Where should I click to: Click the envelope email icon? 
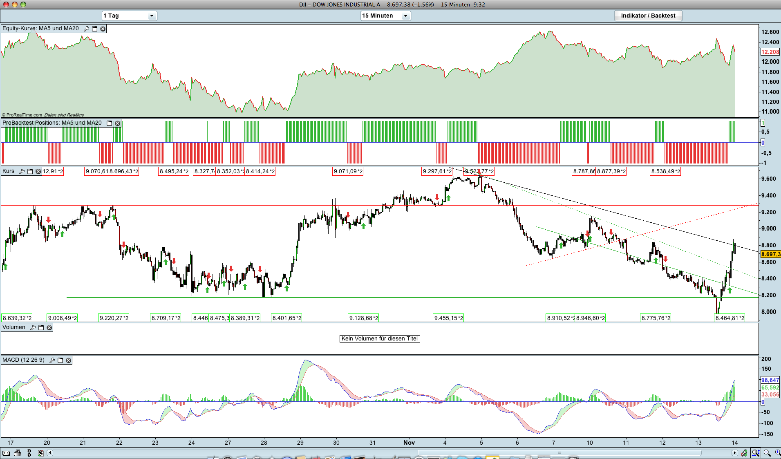click(x=6, y=453)
